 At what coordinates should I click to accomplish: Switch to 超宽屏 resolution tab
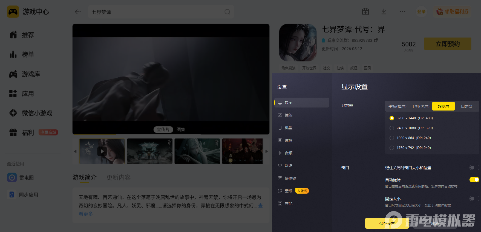tap(443, 106)
